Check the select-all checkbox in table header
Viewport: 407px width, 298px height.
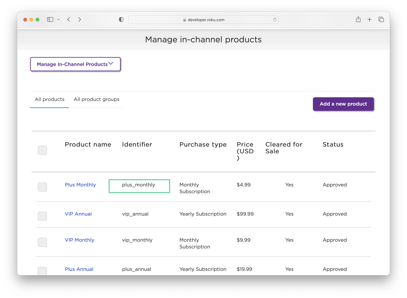pos(42,150)
